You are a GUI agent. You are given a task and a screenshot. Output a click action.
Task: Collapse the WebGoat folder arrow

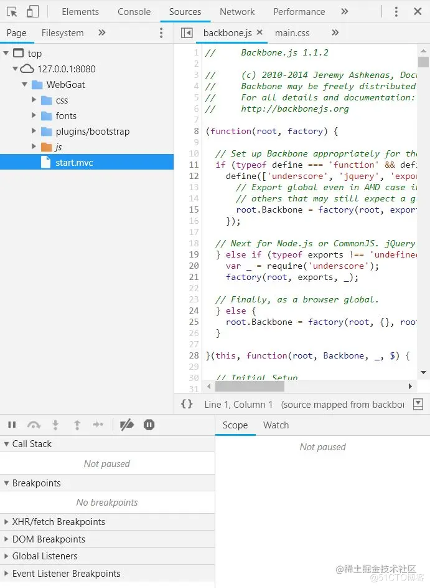coord(25,84)
